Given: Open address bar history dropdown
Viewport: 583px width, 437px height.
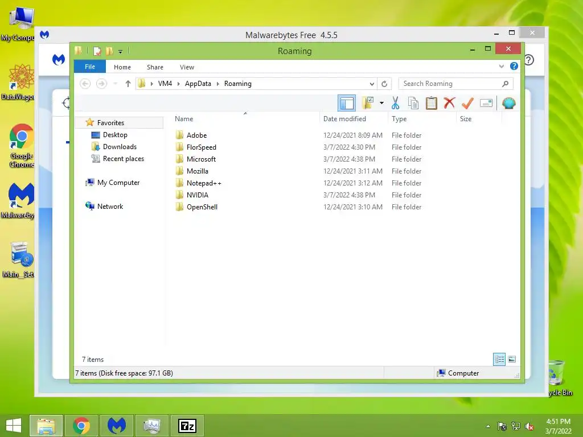Looking at the screenshot, I should click(371, 84).
